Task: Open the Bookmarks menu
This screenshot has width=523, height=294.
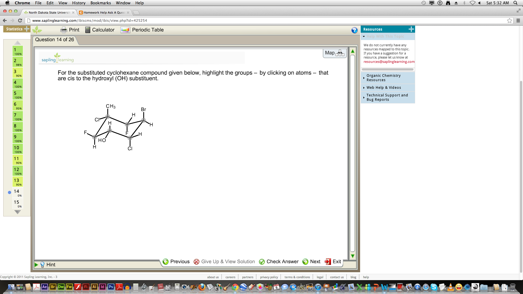Action: point(101,3)
